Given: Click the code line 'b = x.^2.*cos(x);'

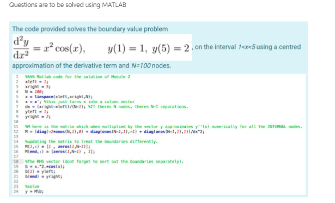Looking at the screenshot, I should click(45, 167).
